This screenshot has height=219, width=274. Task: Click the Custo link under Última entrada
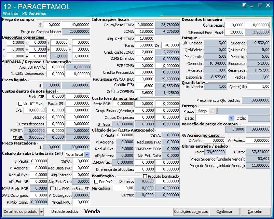click(x=239, y=152)
